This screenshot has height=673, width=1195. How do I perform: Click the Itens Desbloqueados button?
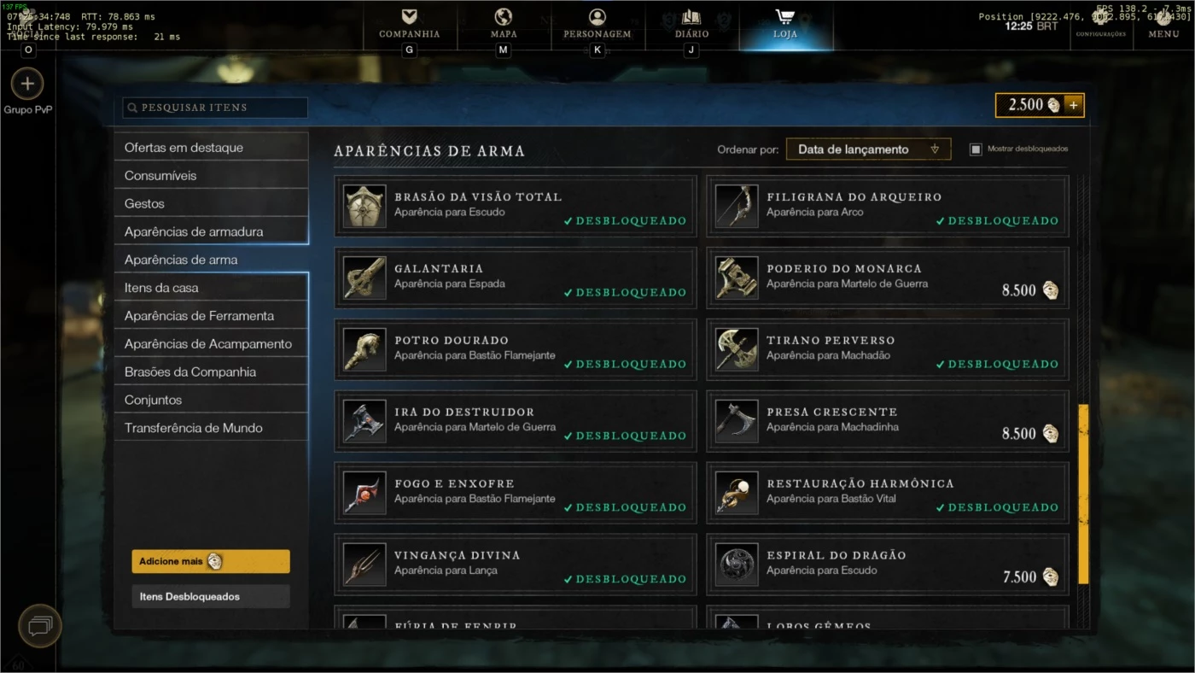pos(211,596)
